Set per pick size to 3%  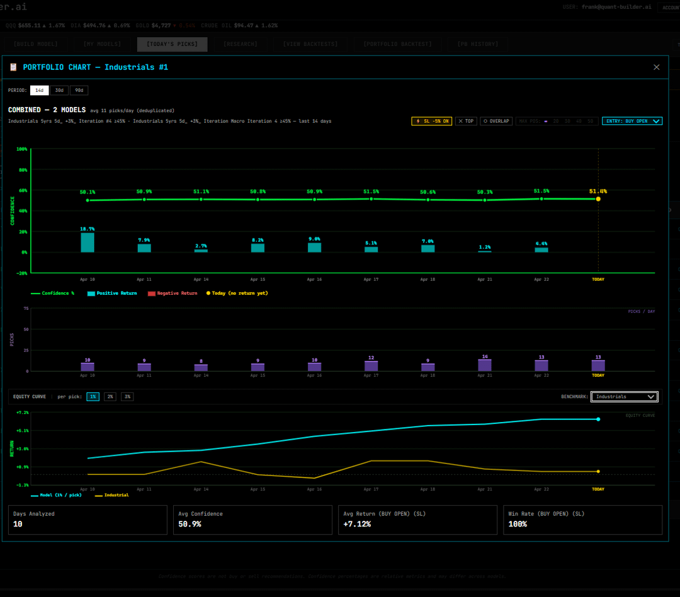[x=127, y=397]
